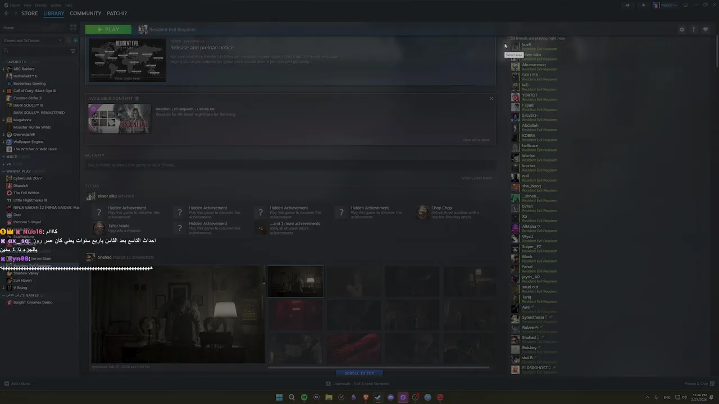Viewport: 719px width, 404px height.
Task: Open the announcements megaphone icon
Action: pos(627,5)
